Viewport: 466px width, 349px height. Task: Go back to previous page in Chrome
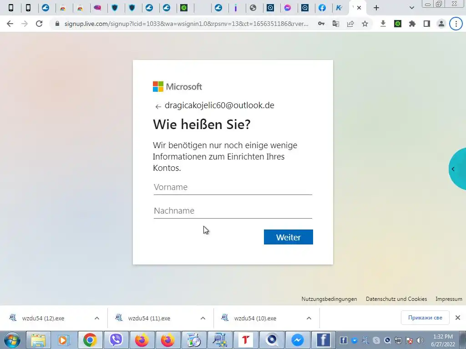[x=10, y=24]
